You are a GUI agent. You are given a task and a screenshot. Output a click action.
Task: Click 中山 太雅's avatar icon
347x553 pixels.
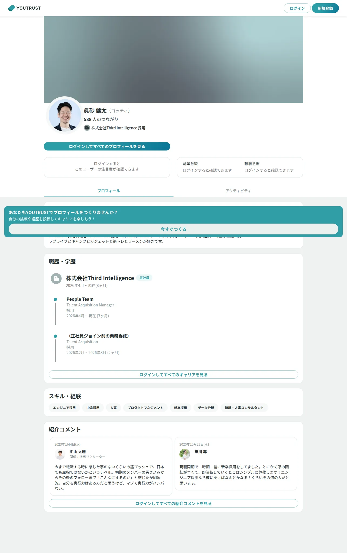click(x=60, y=454)
